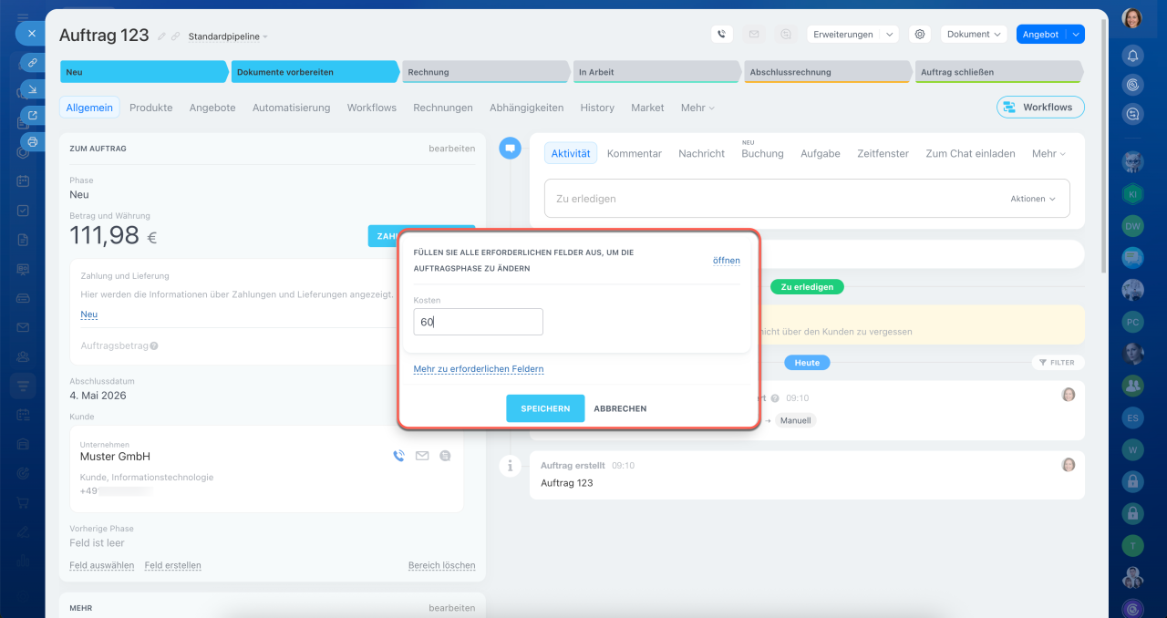The height and width of the screenshot is (618, 1167).
Task: Expand the Aktionen dropdown in activity field
Action: pos(1032,199)
